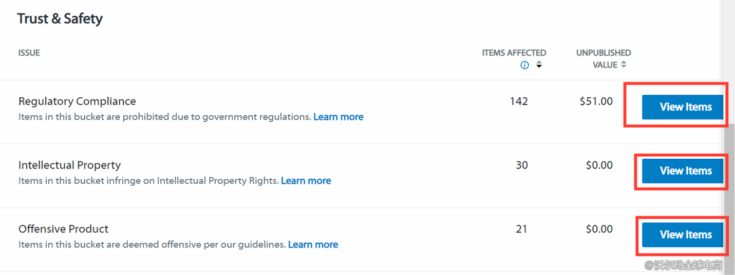Viewport: 735px width, 275px height.
Task: View items for Offensive Product
Action: (682, 235)
